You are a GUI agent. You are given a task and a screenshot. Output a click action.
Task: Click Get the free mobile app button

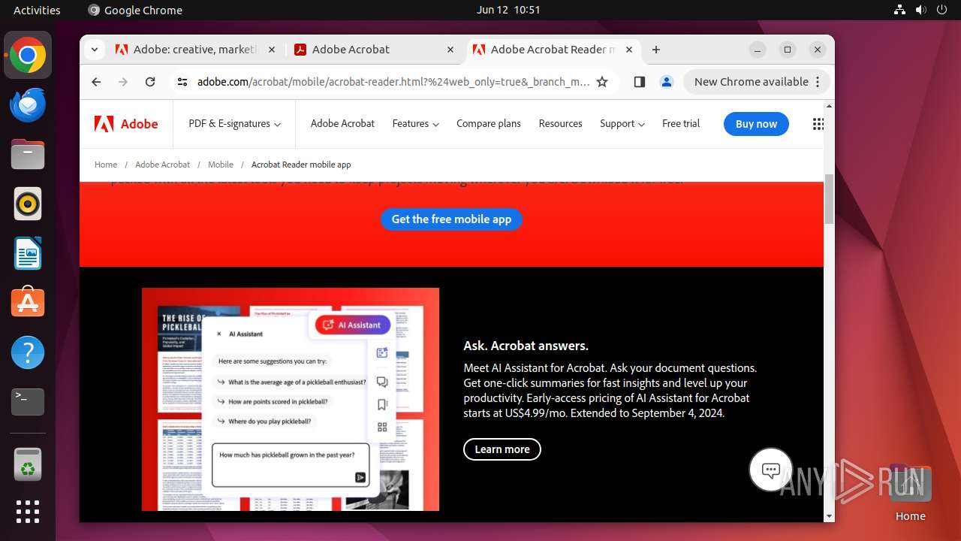(x=451, y=219)
